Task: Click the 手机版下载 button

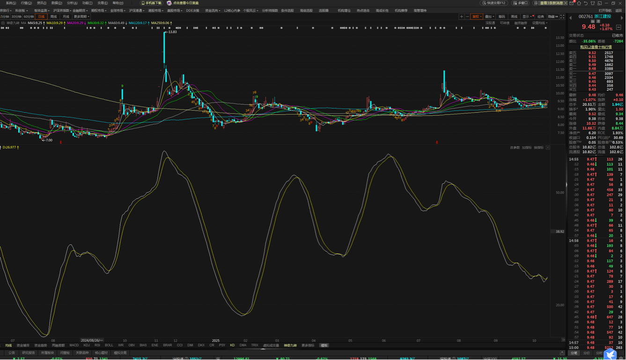Action: coord(151,3)
